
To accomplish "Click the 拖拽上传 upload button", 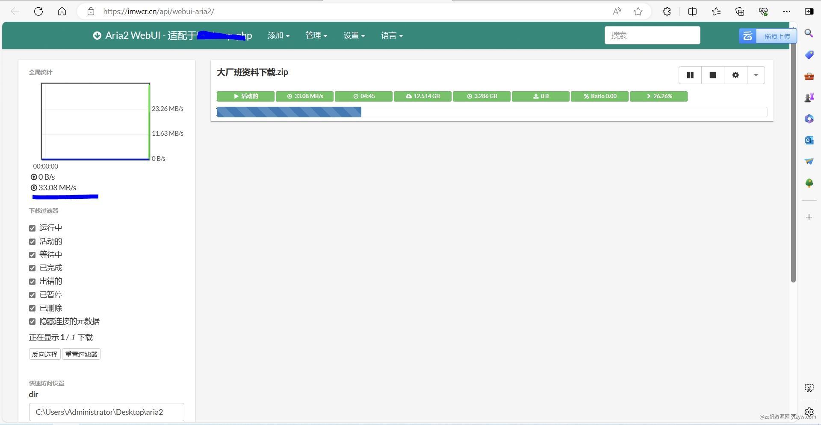I will pos(777,36).
